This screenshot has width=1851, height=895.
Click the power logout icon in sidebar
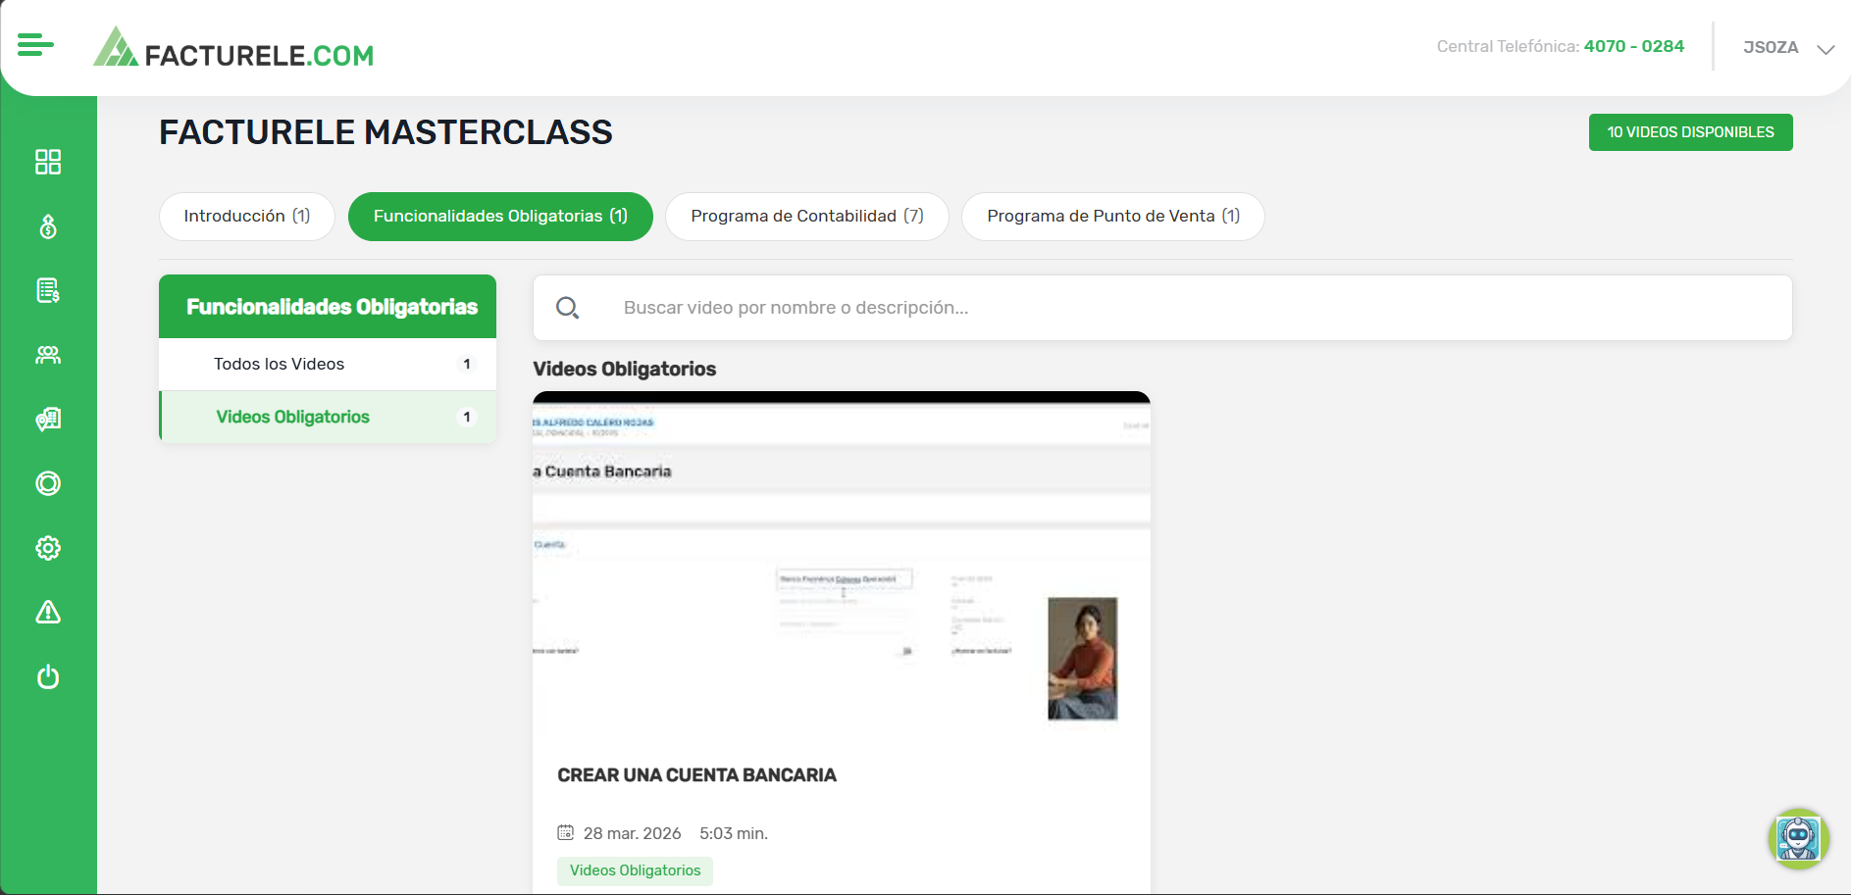48,676
